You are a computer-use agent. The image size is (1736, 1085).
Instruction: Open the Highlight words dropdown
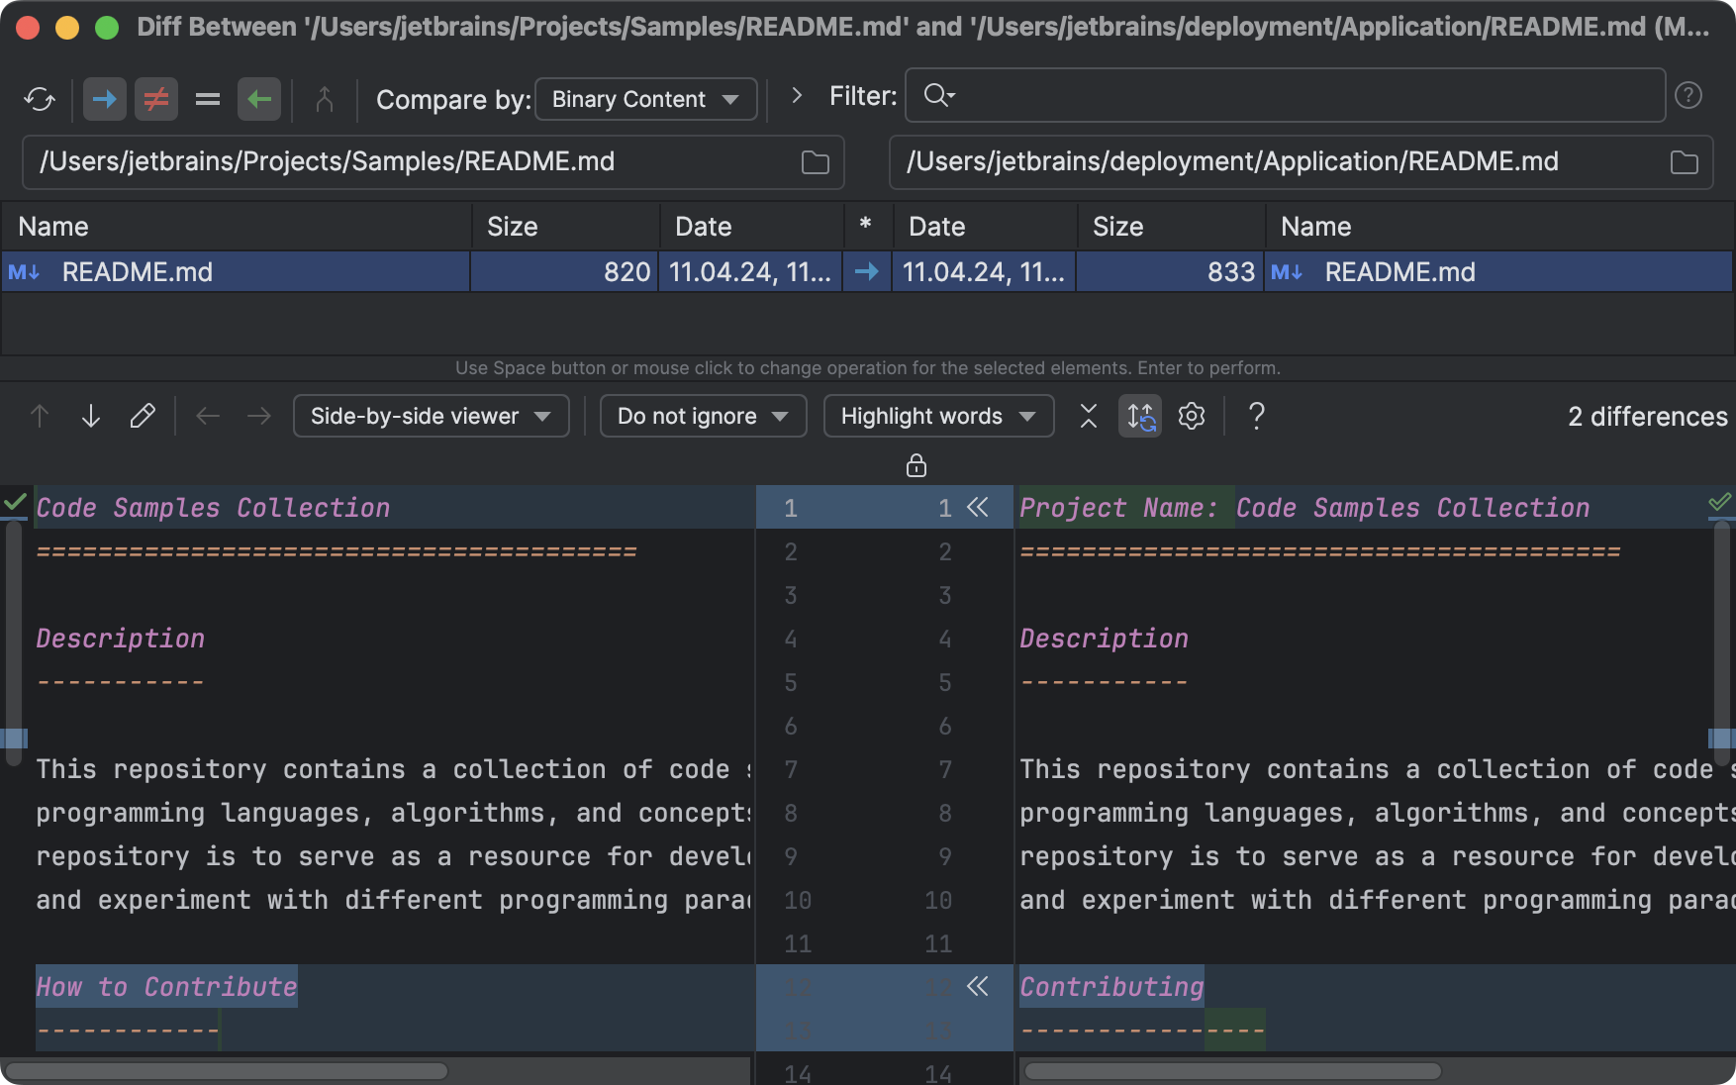point(937,416)
